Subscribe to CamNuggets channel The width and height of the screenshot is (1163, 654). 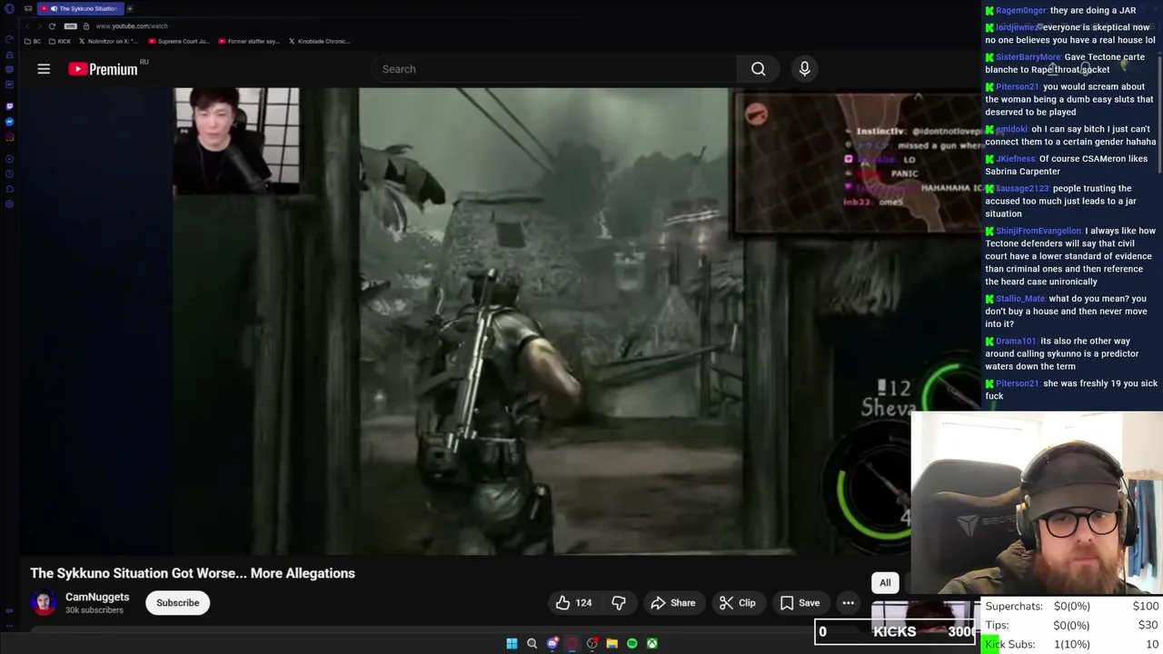pyautogui.click(x=177, y=603)
